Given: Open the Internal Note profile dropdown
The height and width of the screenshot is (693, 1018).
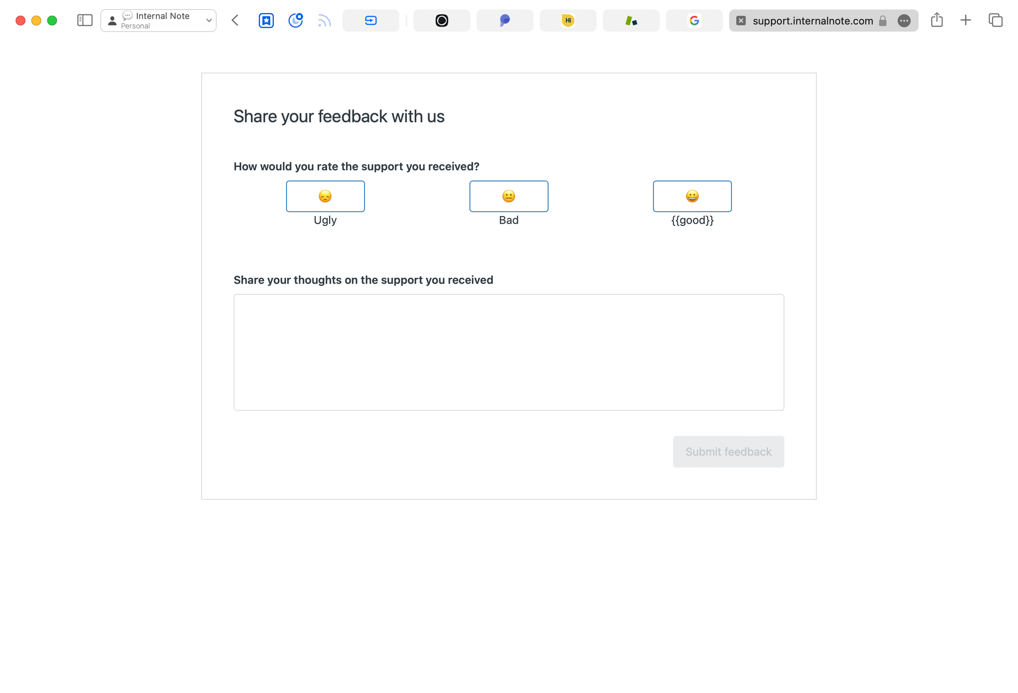Looking at the screenshot, I should pyautogui.click(x=158, y=20).
